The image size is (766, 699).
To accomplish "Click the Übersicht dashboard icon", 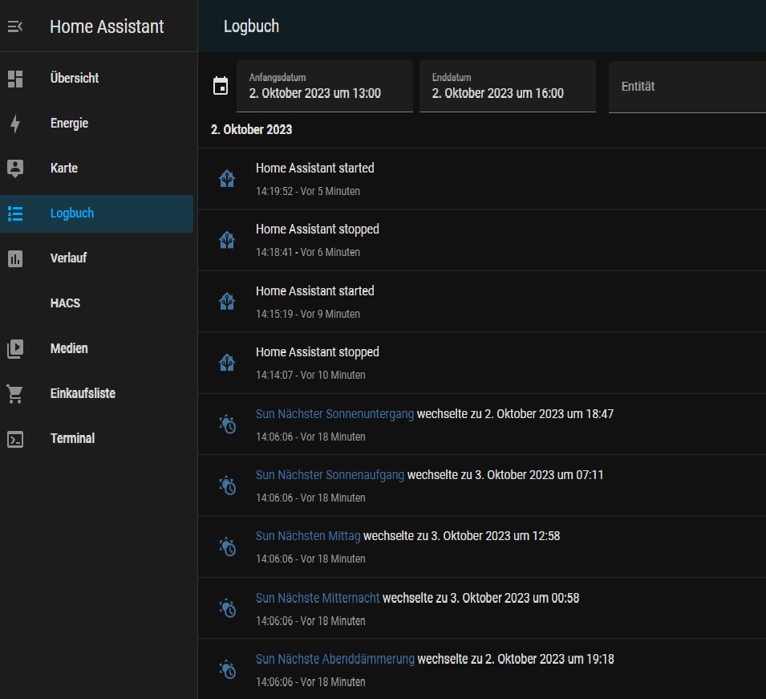I will click(x=15, y=79).
